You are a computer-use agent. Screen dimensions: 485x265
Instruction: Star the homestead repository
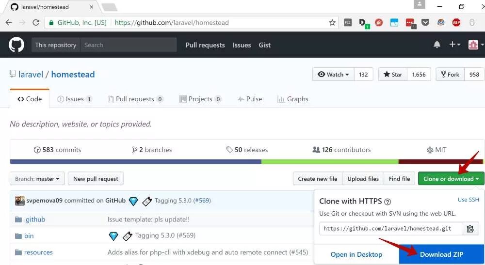[x=393, y=74]
